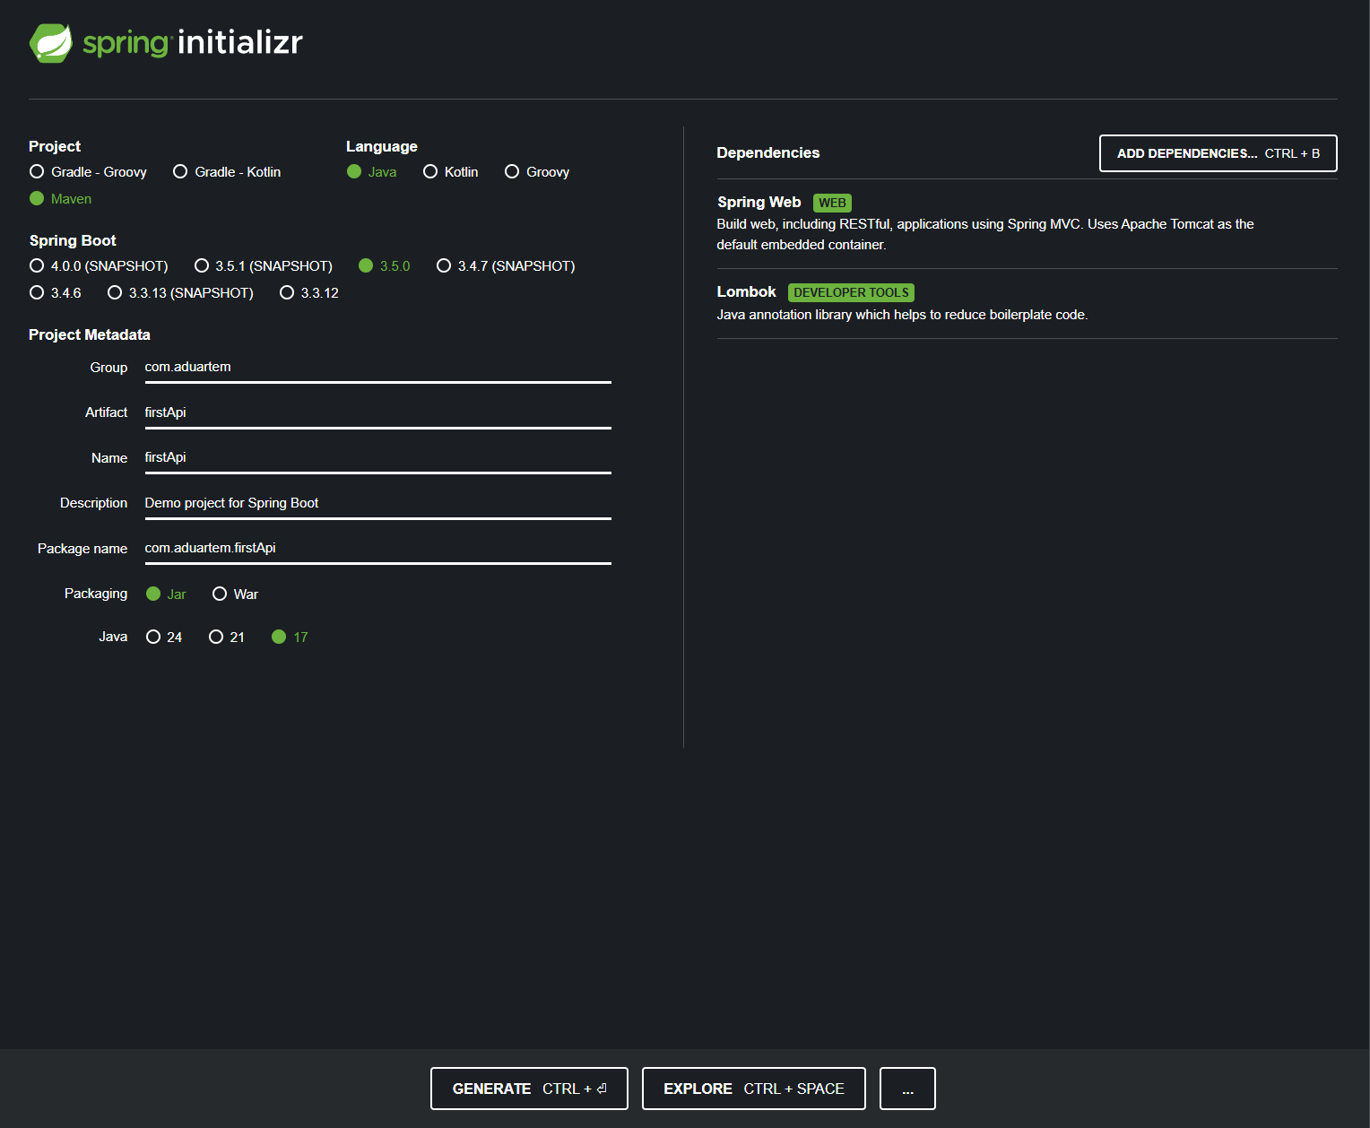
Task: Choose Spring Boot 3.5.1 (SNAPSHOT)
Action: coord(264,266)
